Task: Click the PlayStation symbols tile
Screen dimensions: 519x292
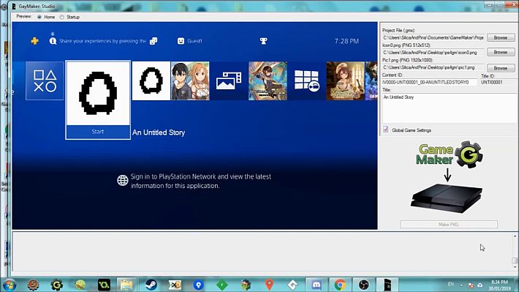Action: click(45, 81)
